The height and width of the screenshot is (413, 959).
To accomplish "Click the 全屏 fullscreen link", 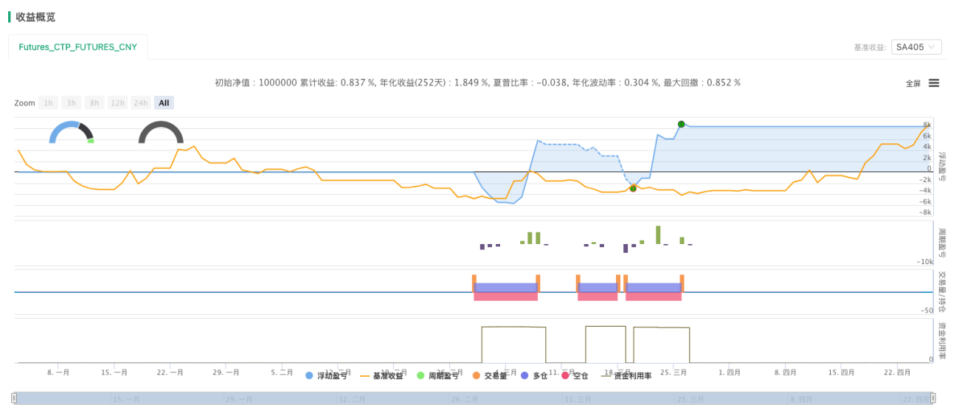I will [913, 84].
